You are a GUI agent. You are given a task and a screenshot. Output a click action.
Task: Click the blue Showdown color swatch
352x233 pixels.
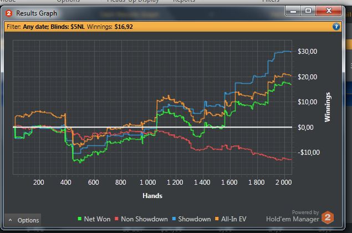pos(174,219)
